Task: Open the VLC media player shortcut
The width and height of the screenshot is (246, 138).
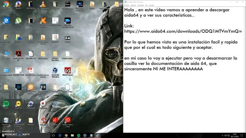Action: (43, 5)
